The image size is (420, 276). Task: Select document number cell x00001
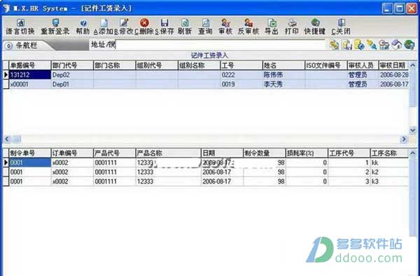pos(29,84)
